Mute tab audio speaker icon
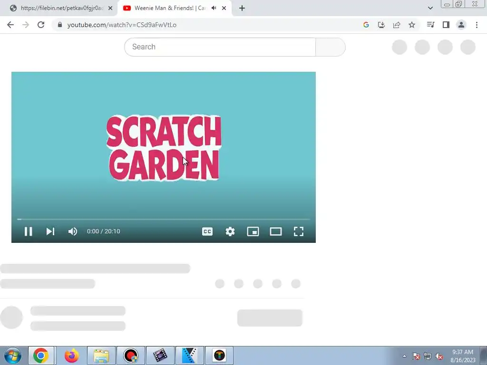The height and width of the screenshot is (365, 487). pos(214,8)
